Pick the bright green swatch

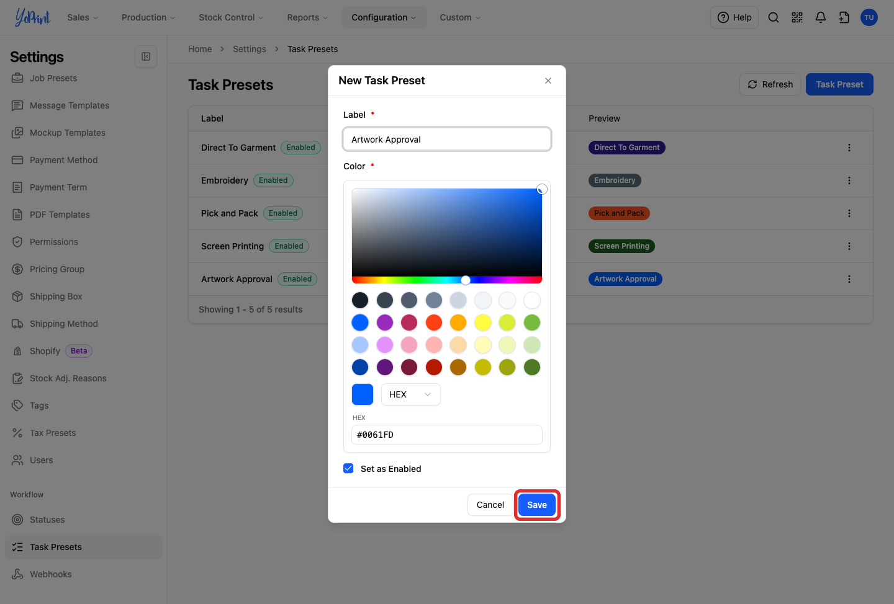(x=532, y=322)
